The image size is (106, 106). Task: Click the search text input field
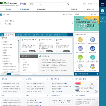pos(54,4)
